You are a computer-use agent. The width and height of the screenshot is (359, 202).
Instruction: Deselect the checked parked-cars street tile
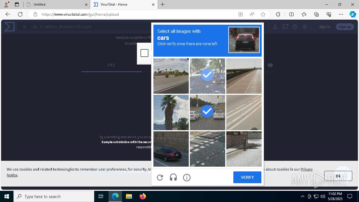tap(208, 76)
